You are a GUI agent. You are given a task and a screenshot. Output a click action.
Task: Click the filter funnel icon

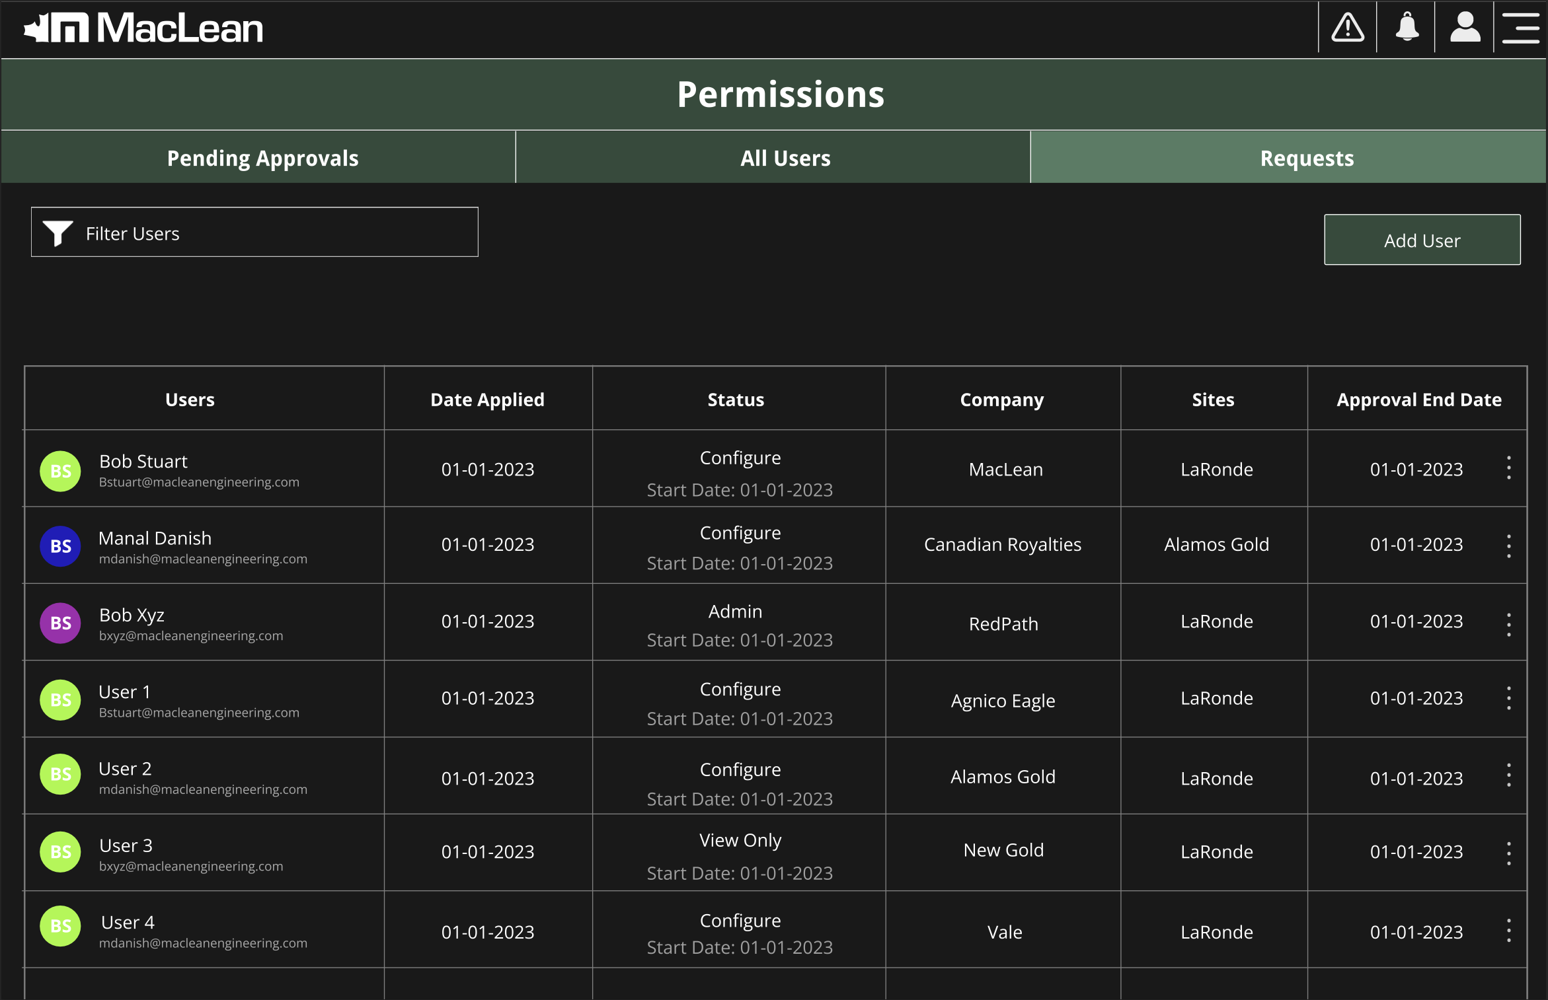[58, 233]
